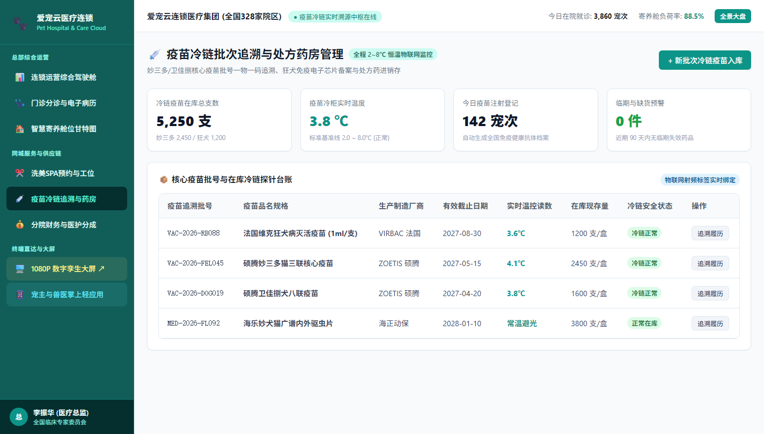Click the 物联网射频标签实时绑定 badge

point(700,180)
